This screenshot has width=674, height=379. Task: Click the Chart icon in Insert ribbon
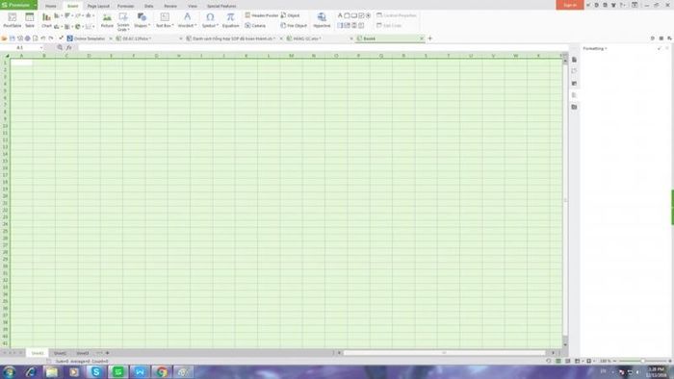tap(46, 20)
